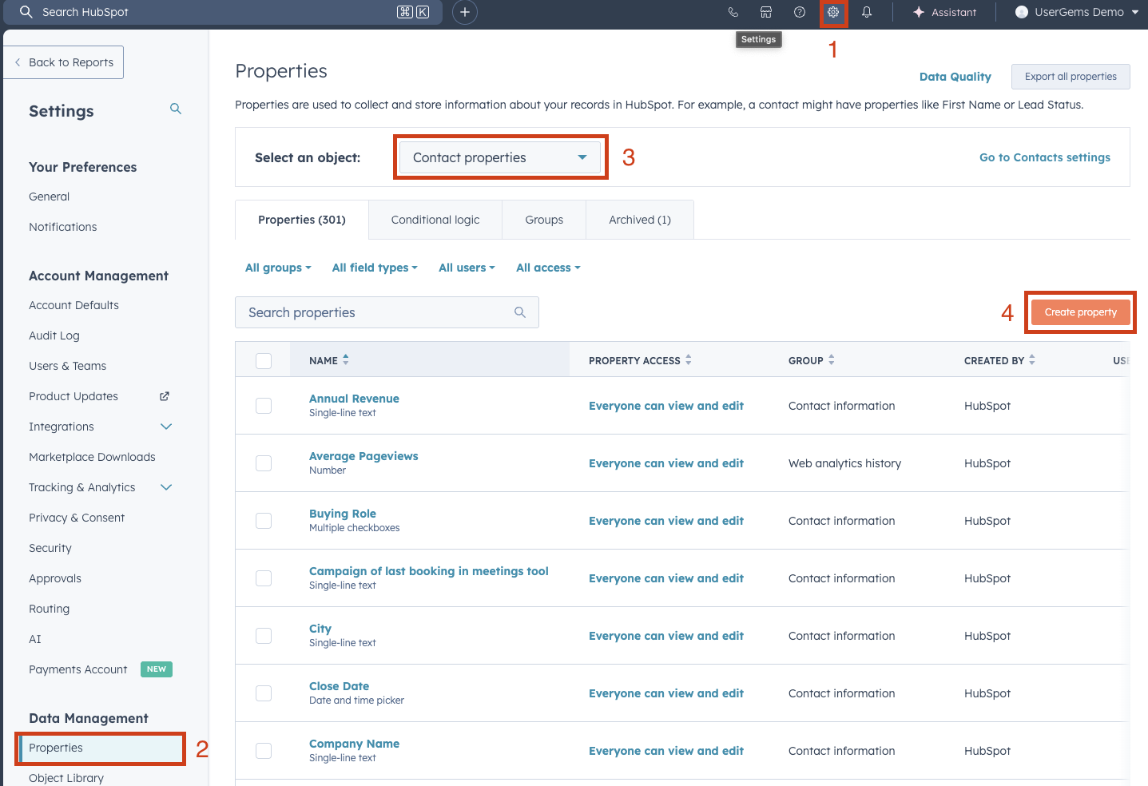The width and height of the screenshot is (1148, 786).
Task: Open Privacy & Consent settings
Action: [77, 518]
